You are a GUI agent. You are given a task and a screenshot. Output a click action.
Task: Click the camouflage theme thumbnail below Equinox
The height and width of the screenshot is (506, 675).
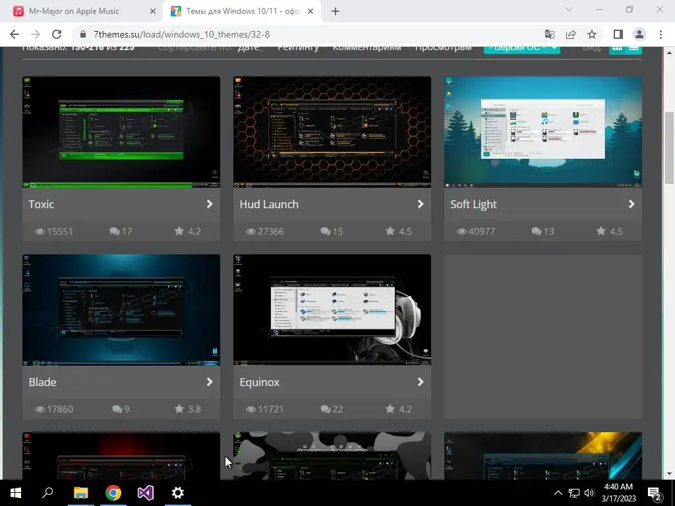click(332, 456)
